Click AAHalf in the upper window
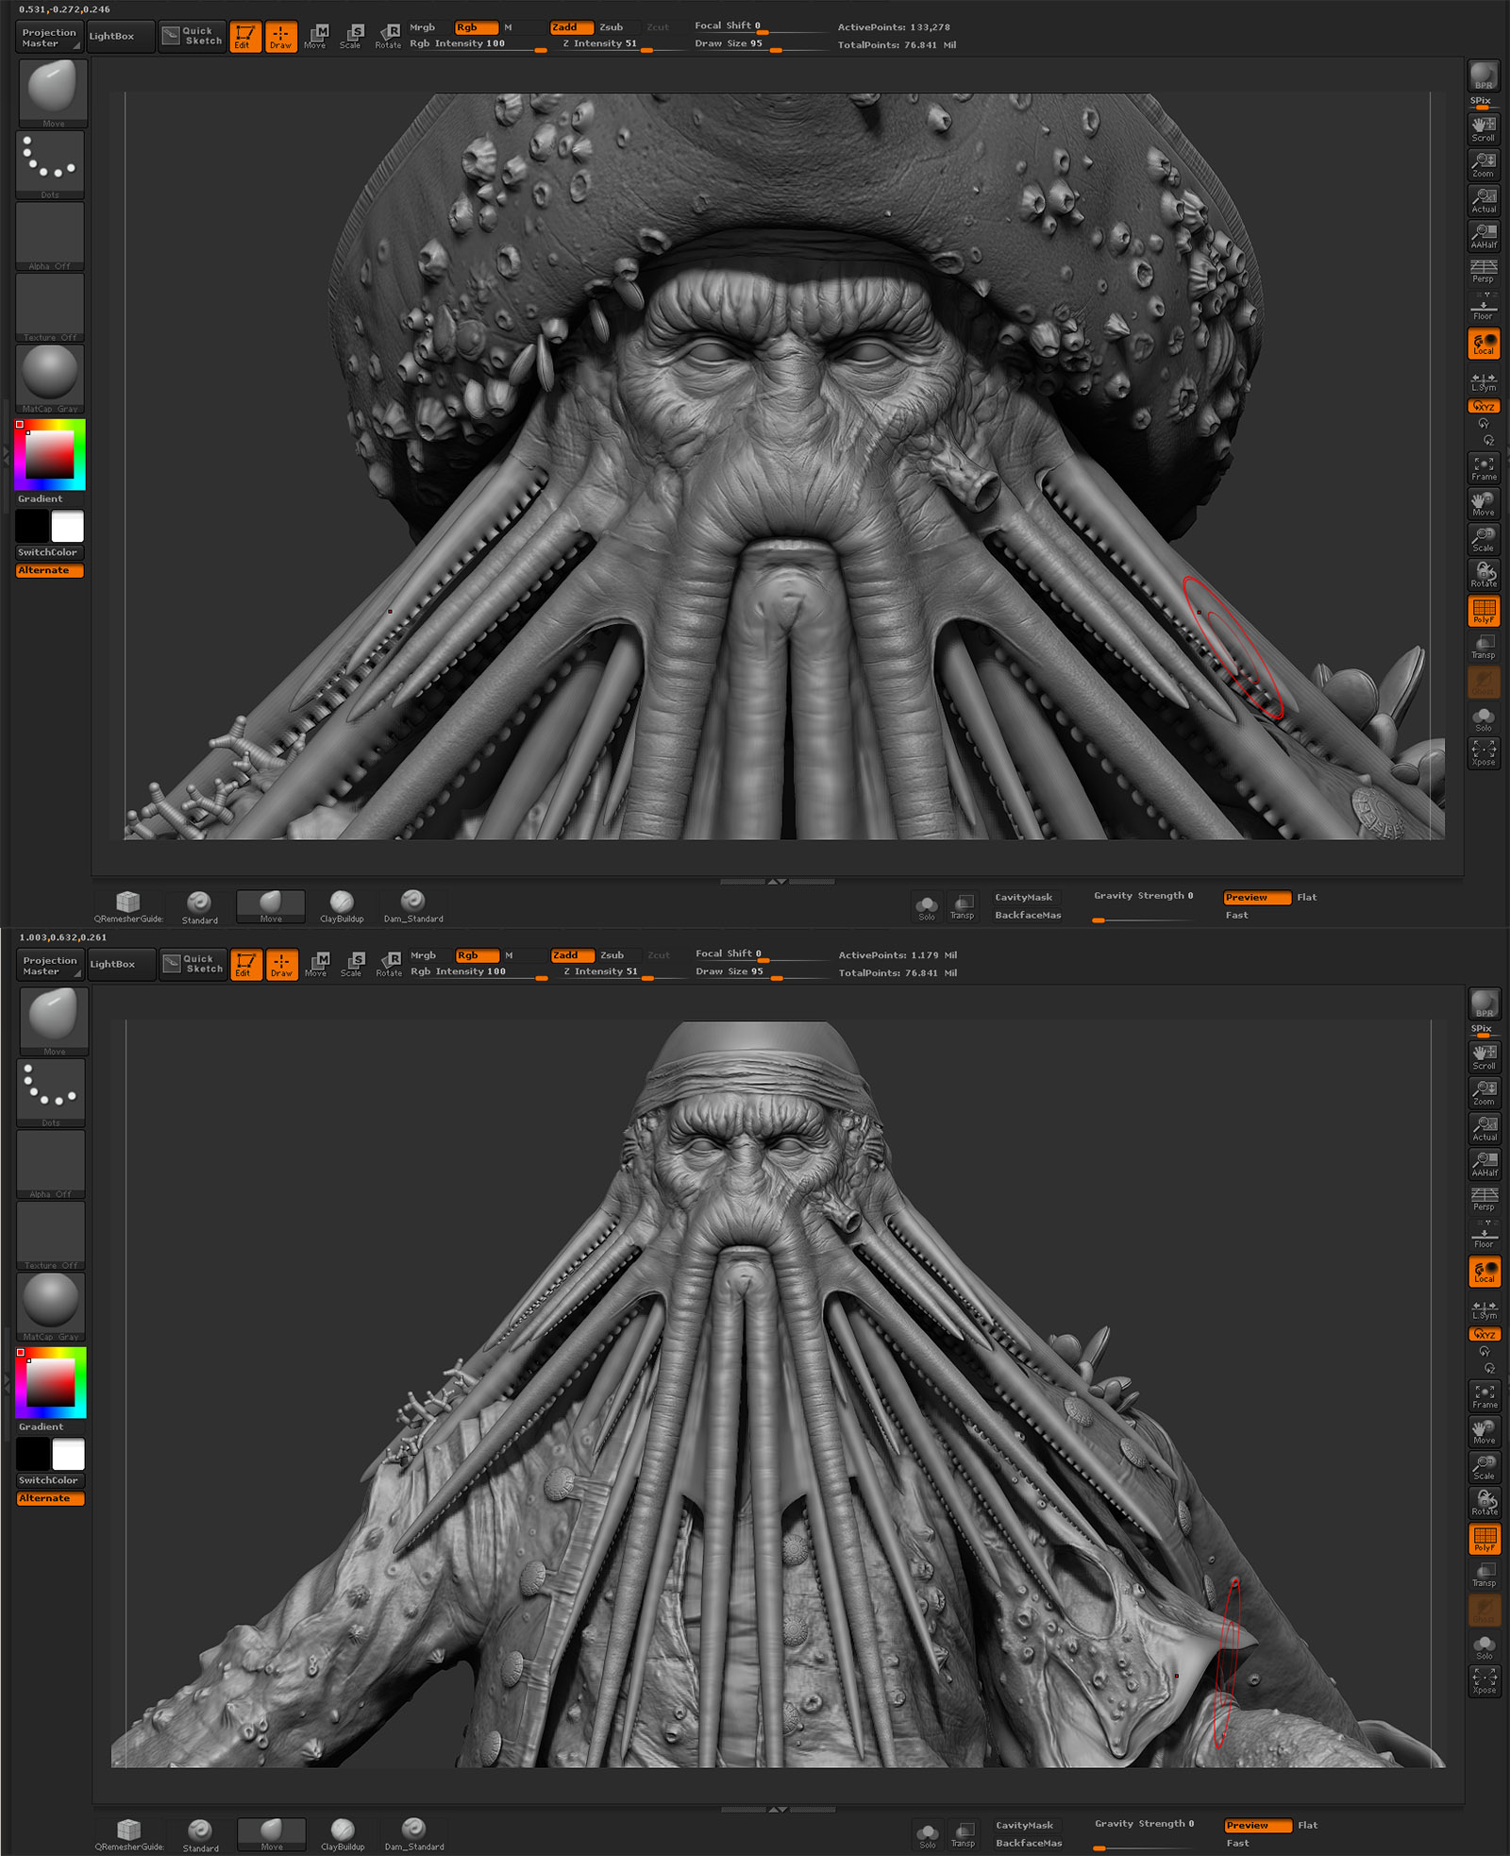Screen dimensions: 1510x1856 point(1484,236)
